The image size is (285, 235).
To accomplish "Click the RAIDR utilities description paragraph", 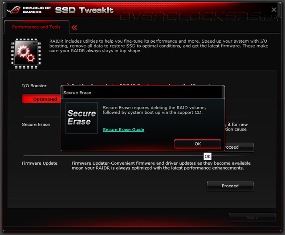I will 159,46.
